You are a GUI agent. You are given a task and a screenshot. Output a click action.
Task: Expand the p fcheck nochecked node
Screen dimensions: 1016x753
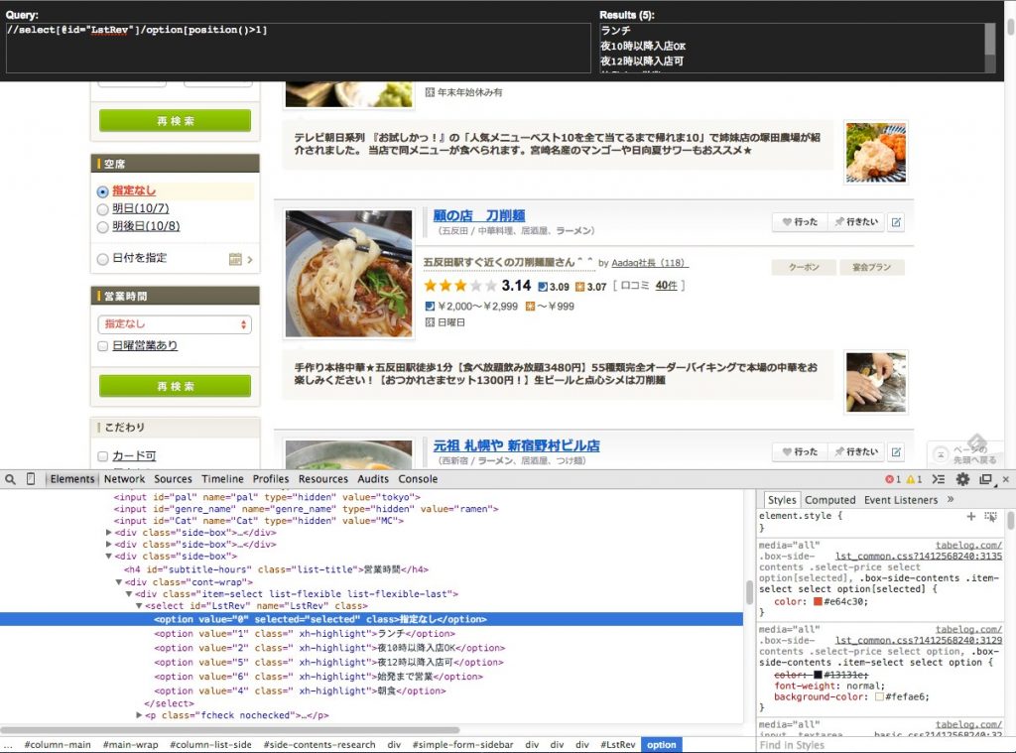(x=139, y=715)
